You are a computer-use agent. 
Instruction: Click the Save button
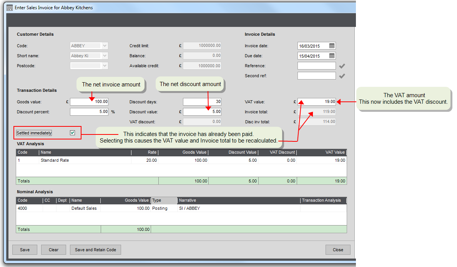[25, 250]
